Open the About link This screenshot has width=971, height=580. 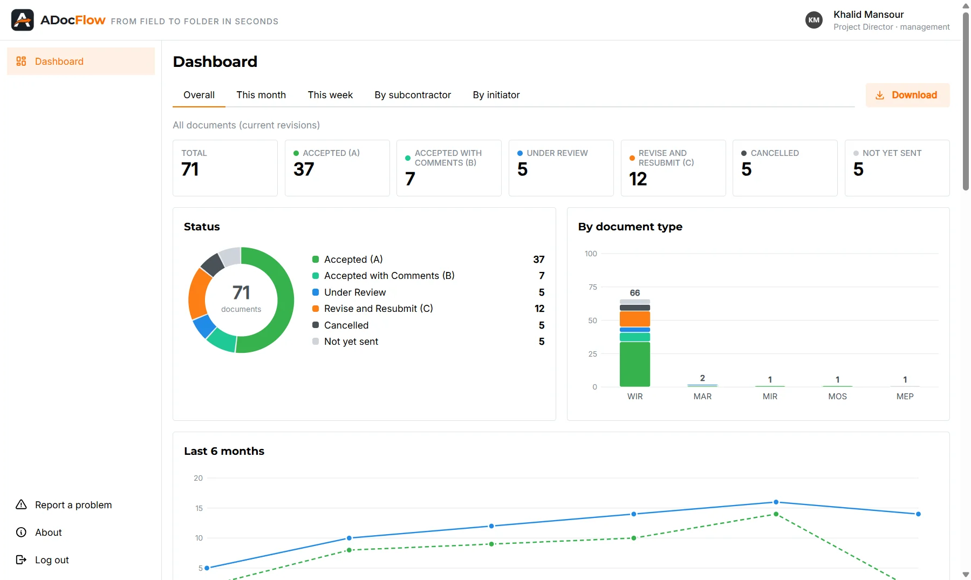coord(49,533)
